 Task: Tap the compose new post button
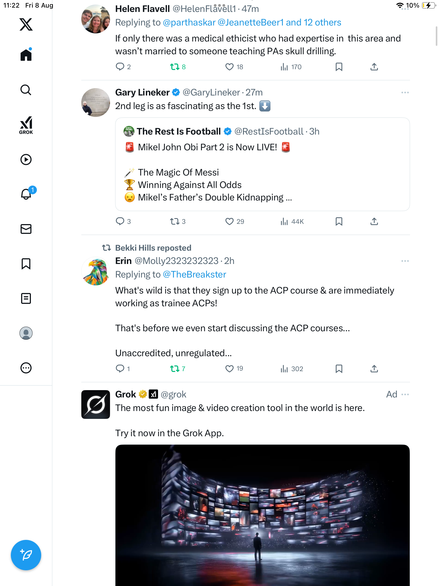click(x=26, y=555)
